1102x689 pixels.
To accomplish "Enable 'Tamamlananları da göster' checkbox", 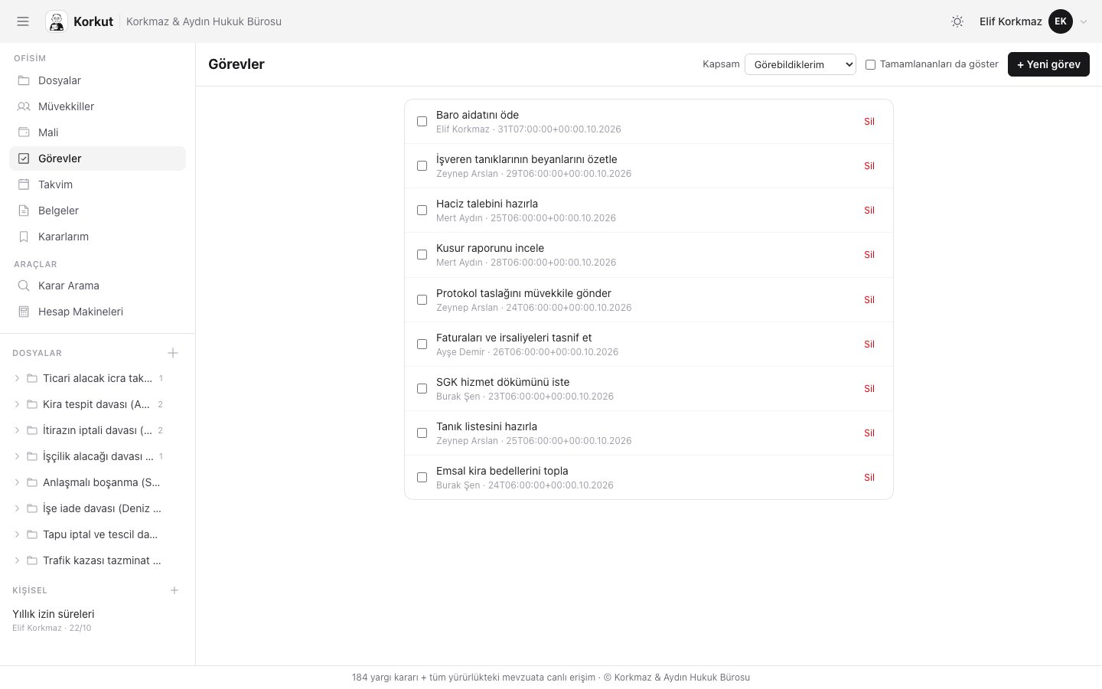I will tap(870, 64).
